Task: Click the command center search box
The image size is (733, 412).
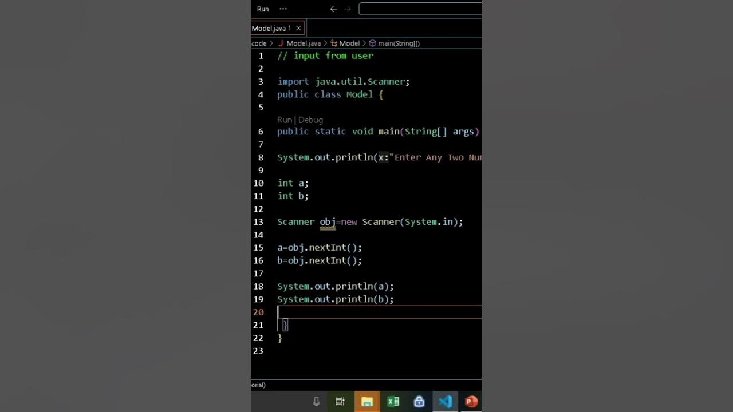Action: point(420,9)
